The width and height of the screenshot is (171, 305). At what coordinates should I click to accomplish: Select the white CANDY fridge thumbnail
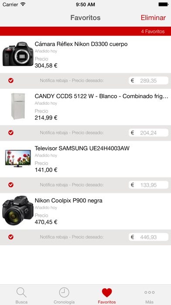[x=18, y=106]
